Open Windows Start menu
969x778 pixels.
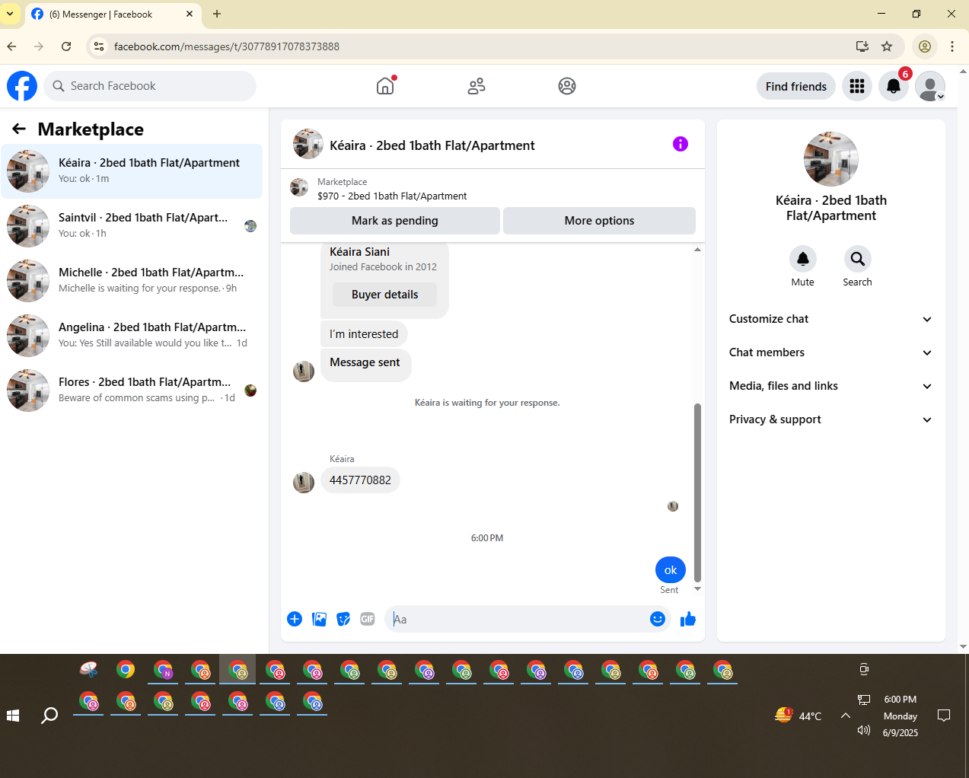[13, 716]
